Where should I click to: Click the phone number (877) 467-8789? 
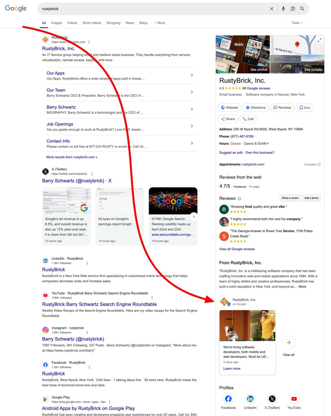point(242,137)
